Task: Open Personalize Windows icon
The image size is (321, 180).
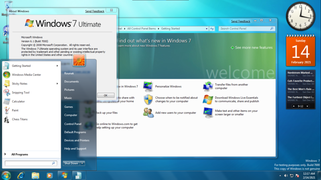Action: coord(148,86)
